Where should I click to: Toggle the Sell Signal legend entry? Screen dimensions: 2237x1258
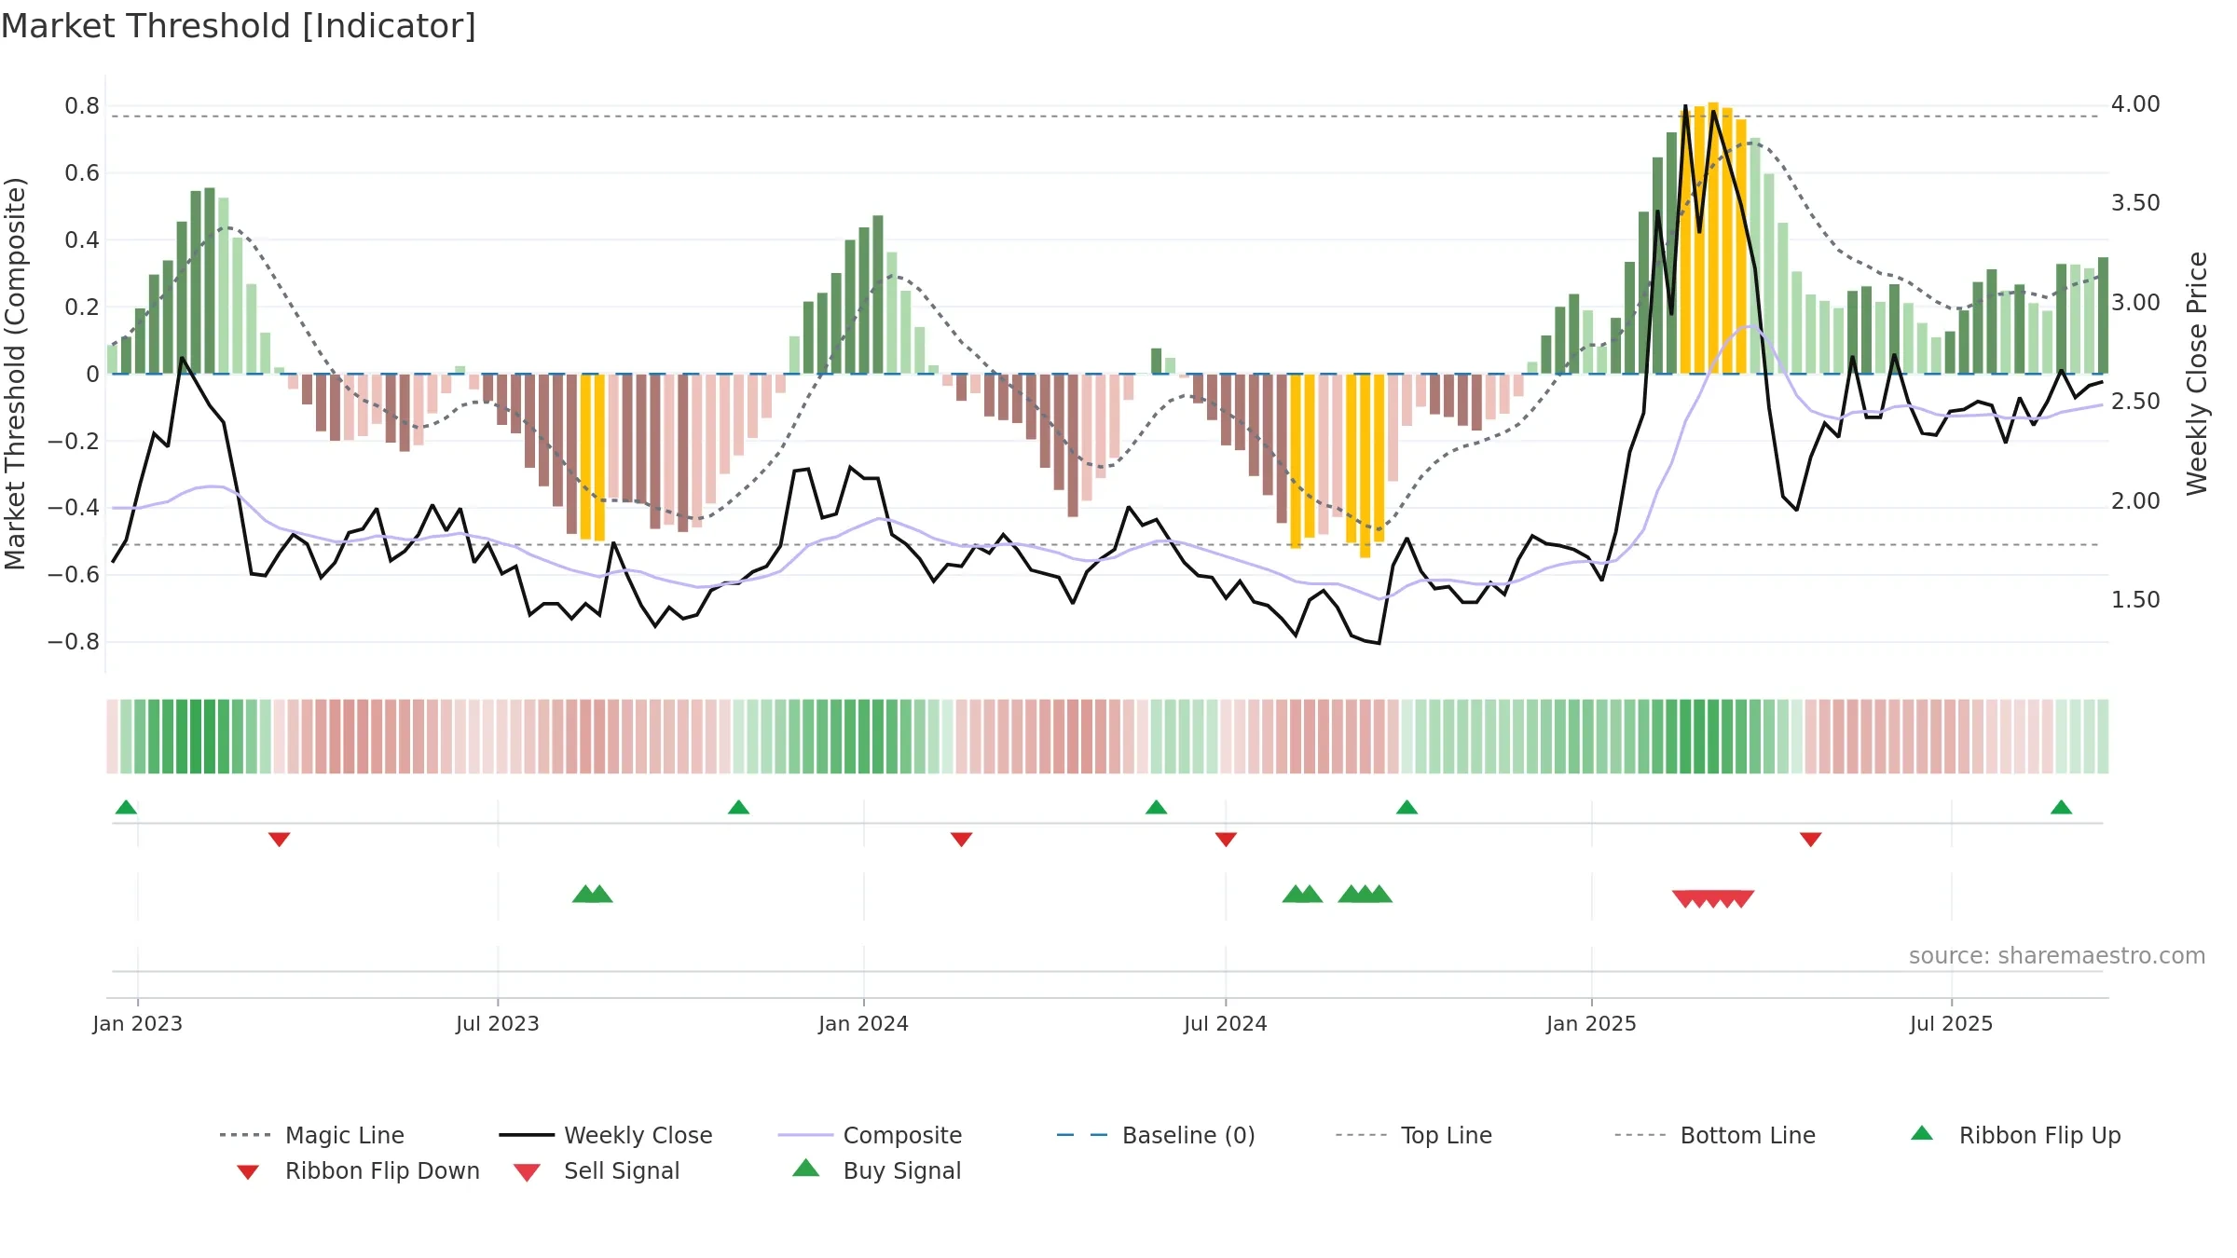pyautogui.click(x=597, y=1170)
